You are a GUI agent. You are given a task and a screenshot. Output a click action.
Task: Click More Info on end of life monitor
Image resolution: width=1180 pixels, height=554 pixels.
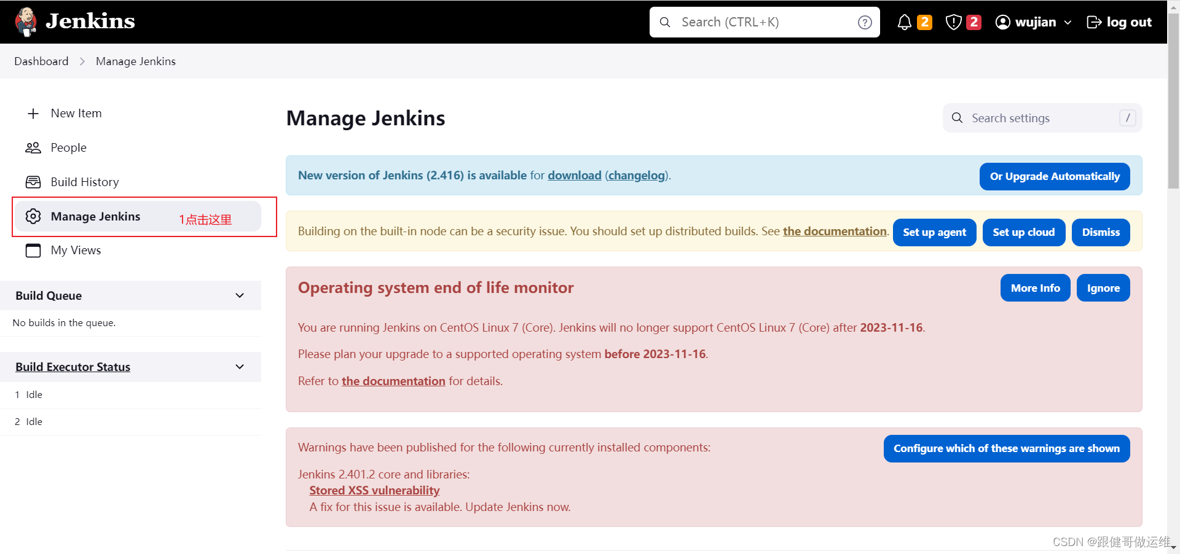[1035, 288]
